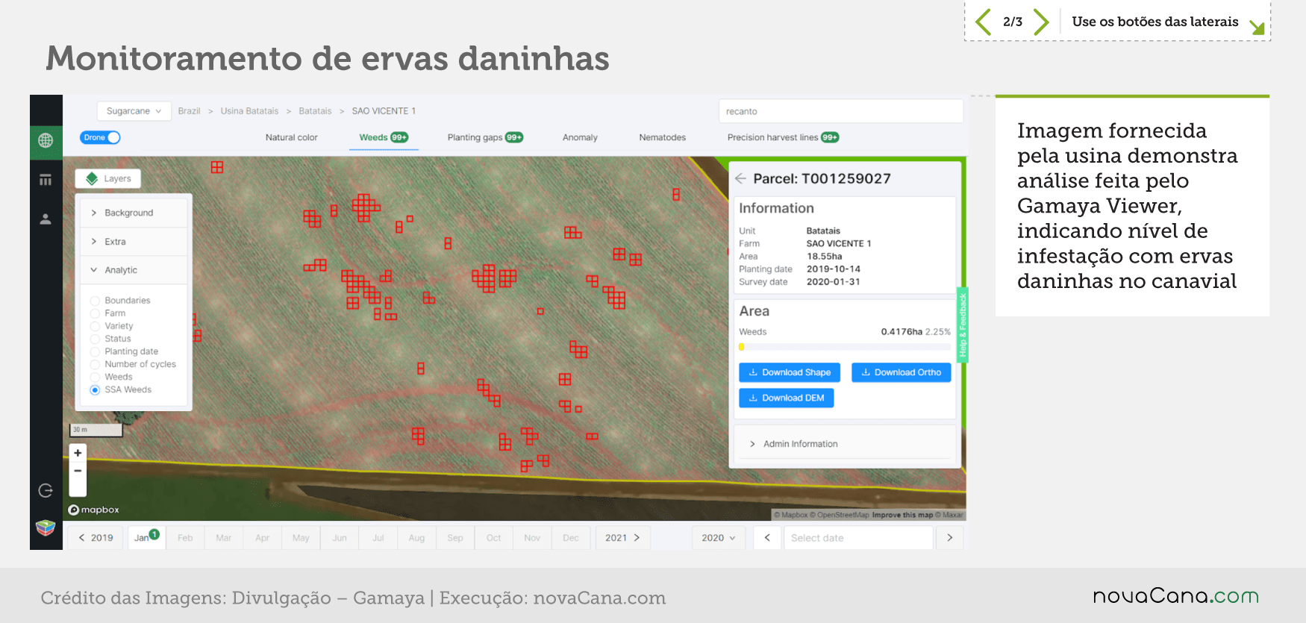Switch to Weeds tab
This screenshot has height=623, width=1306.
(384, 137)
